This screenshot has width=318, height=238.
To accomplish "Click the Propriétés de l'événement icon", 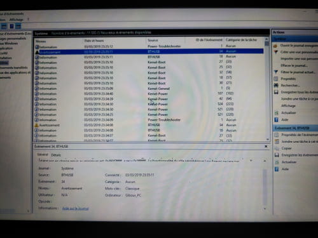I will (277, 135).
